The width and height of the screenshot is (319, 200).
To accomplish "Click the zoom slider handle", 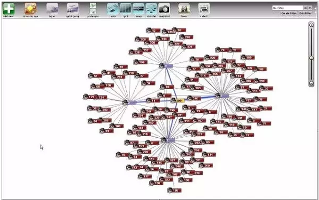I will pyautogui.click(x=312, y=58).
